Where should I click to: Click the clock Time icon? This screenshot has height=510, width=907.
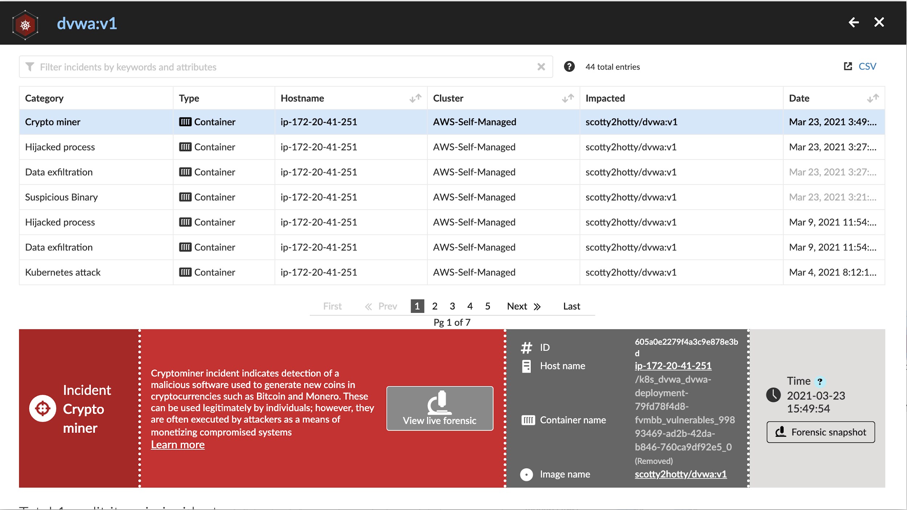point(773,395)
